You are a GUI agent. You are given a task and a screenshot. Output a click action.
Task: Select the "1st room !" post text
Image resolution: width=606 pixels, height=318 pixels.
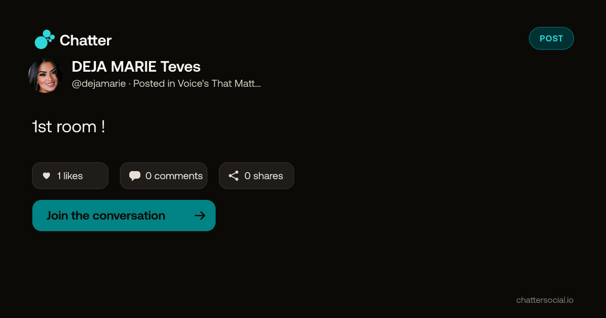coord(69,126)
